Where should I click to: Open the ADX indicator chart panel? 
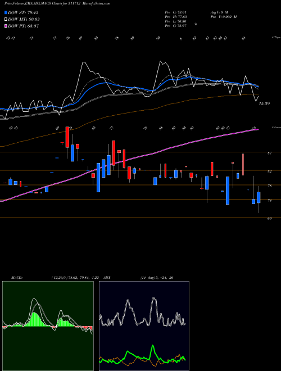(144, 326)
